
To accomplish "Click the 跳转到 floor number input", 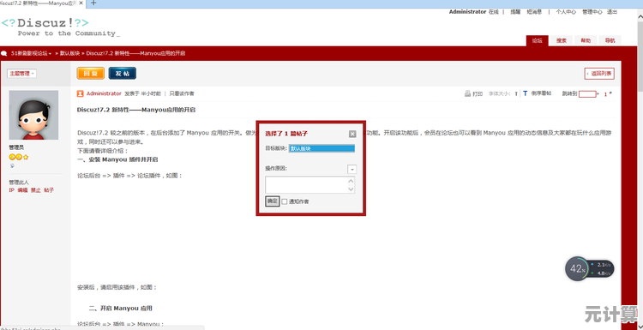I will click(x=586, y=94).
